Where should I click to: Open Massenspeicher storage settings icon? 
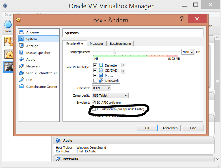pos(21,52)
